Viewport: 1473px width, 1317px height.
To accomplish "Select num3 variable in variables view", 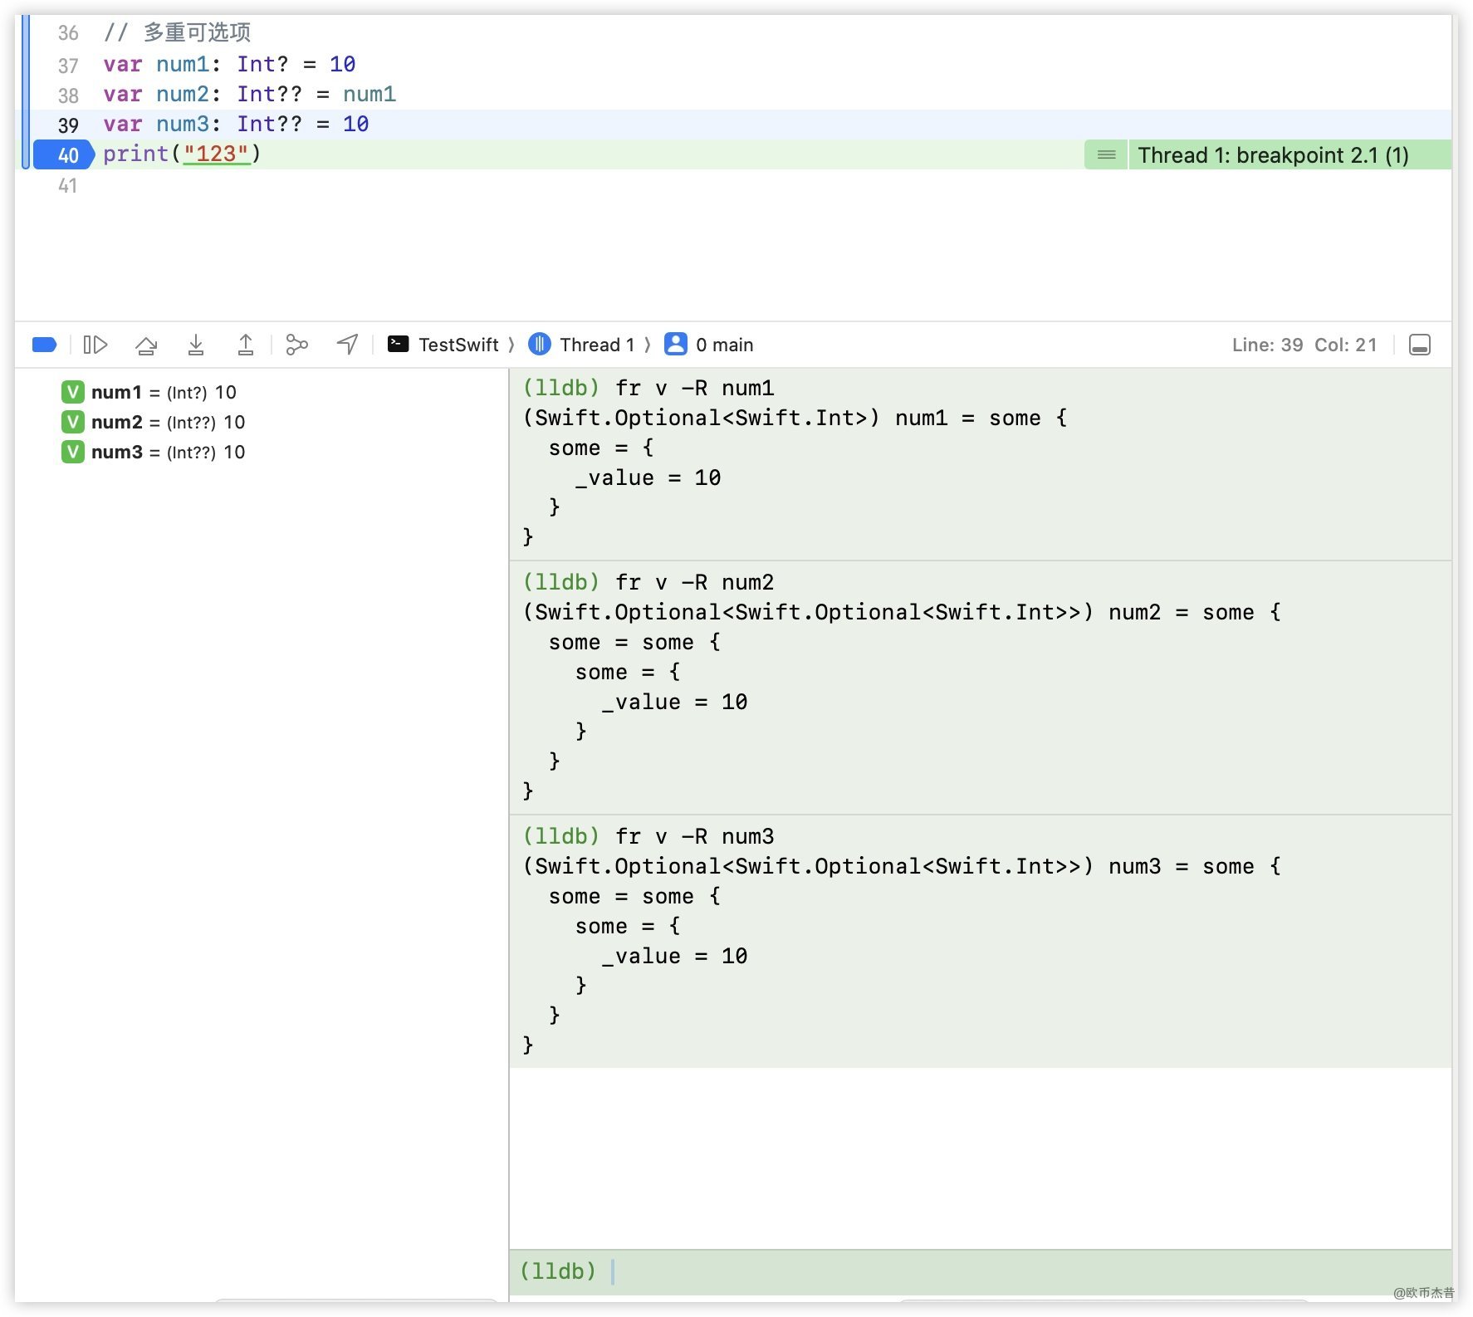I will click(x=116, y=452).
